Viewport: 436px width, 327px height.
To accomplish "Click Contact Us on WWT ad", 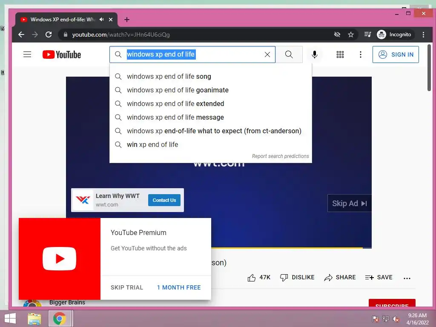I will point(164,200).
